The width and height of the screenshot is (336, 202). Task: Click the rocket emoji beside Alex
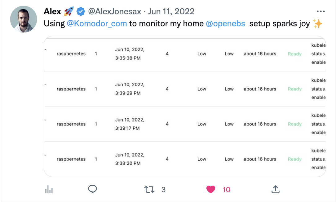tap(69, 11)
